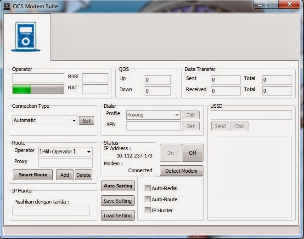This screenshot has width=304, height=239.
Task: Toggle the Auto-Route checkbox
Action: coord(147,199)
